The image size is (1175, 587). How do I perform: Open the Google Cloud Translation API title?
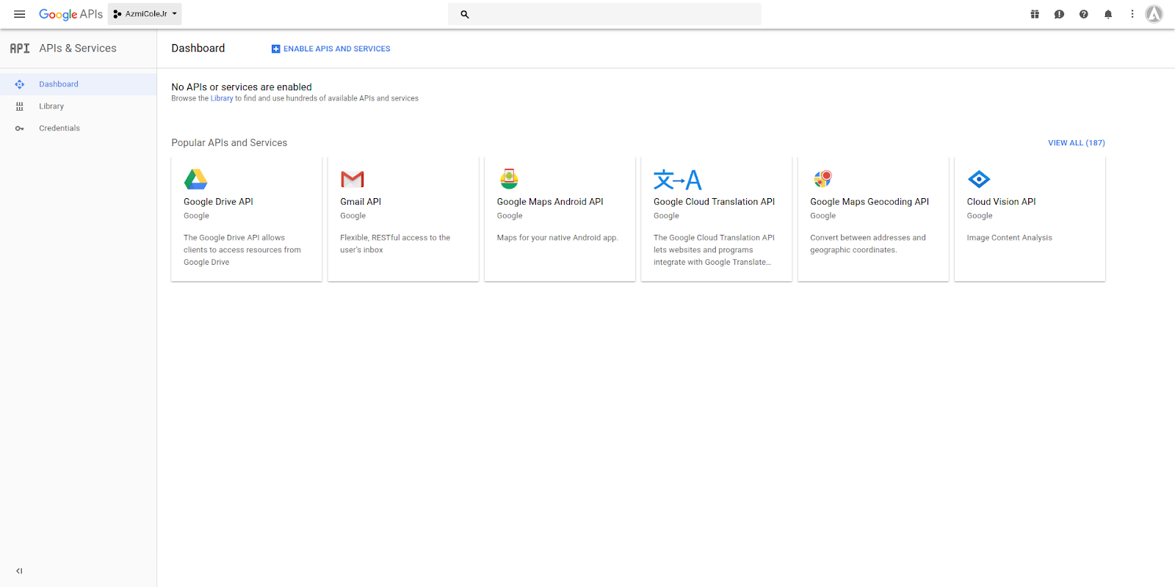715,202
